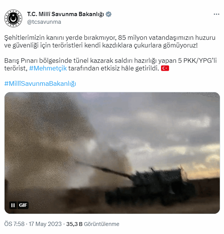Click the 17 May 2023 date
The image size is (224, 234).
click(x=45, y=224)
